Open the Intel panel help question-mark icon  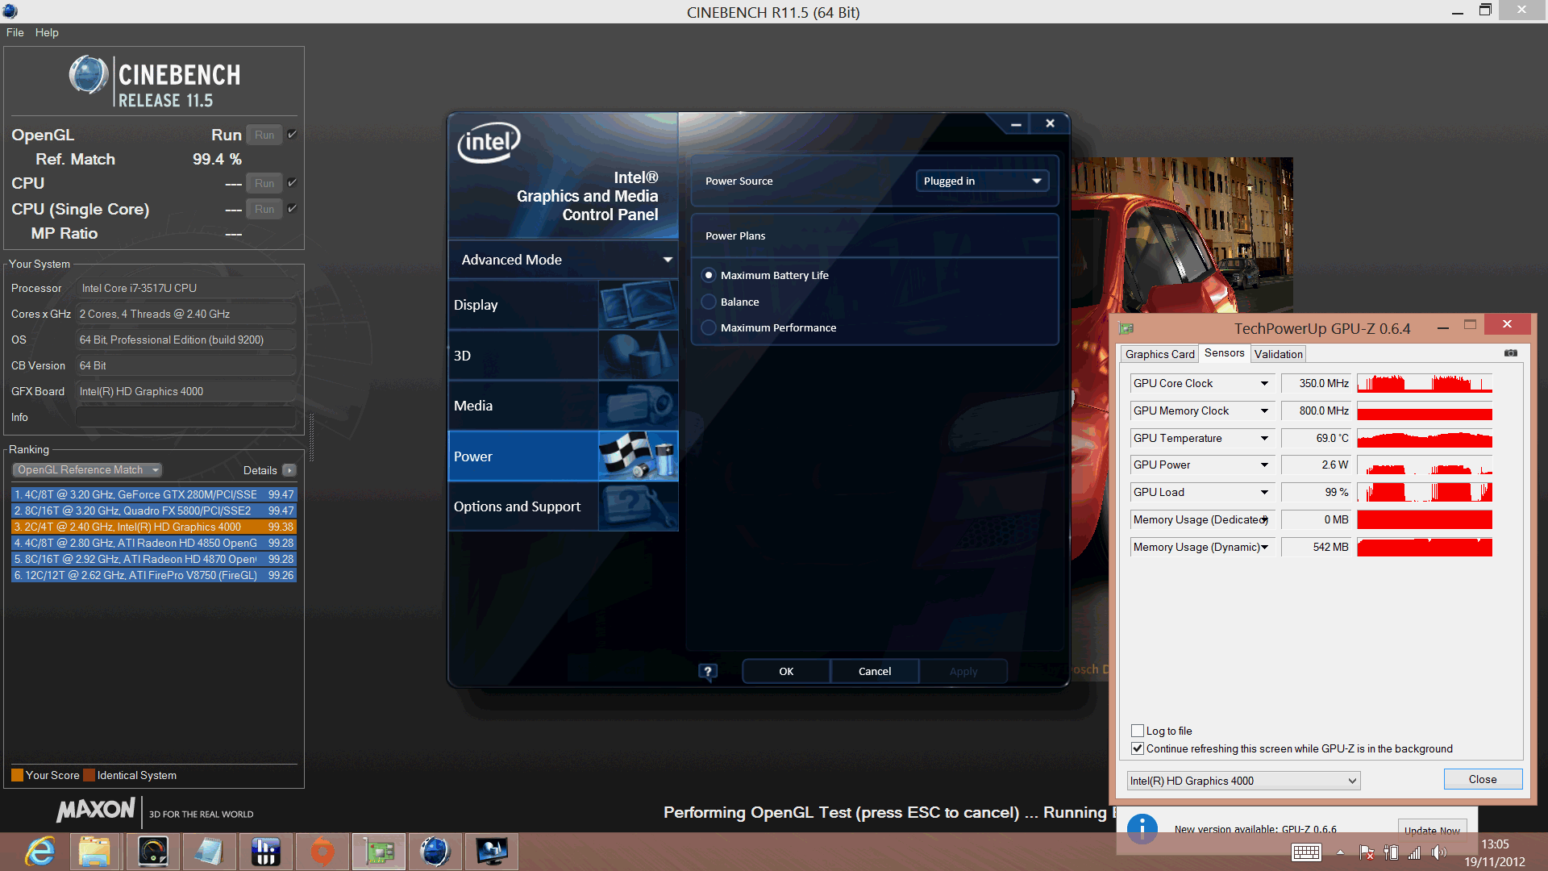[707, 671]
